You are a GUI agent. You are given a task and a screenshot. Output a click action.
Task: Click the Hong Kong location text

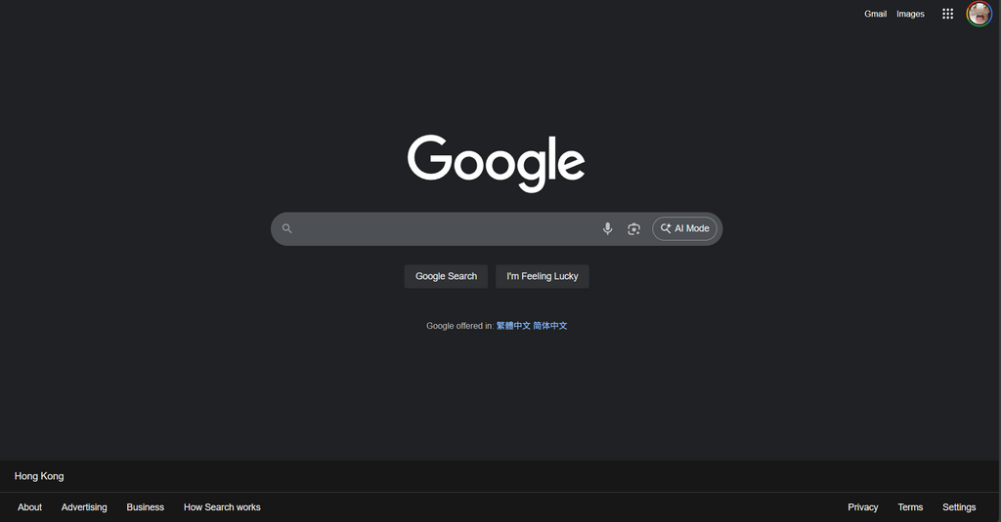point(39,476)
